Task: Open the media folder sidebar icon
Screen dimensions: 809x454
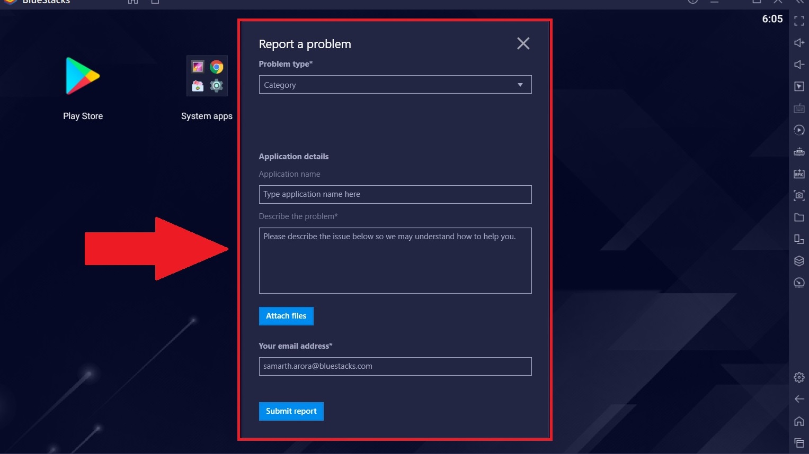Action: pyautogui.click(x=799, y=217)
